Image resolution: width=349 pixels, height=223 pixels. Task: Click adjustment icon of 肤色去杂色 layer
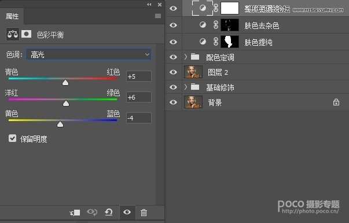tap(203, 25)
